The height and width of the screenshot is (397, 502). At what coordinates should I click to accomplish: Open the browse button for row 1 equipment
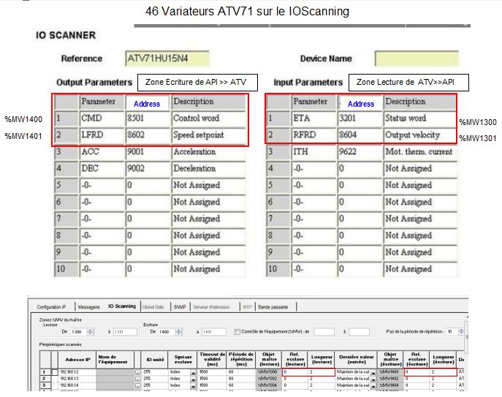[137, 372]
